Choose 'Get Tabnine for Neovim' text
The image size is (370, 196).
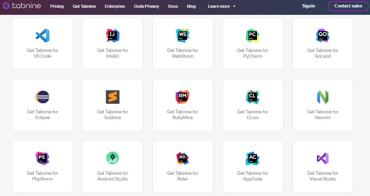click(x=323, y=115)
